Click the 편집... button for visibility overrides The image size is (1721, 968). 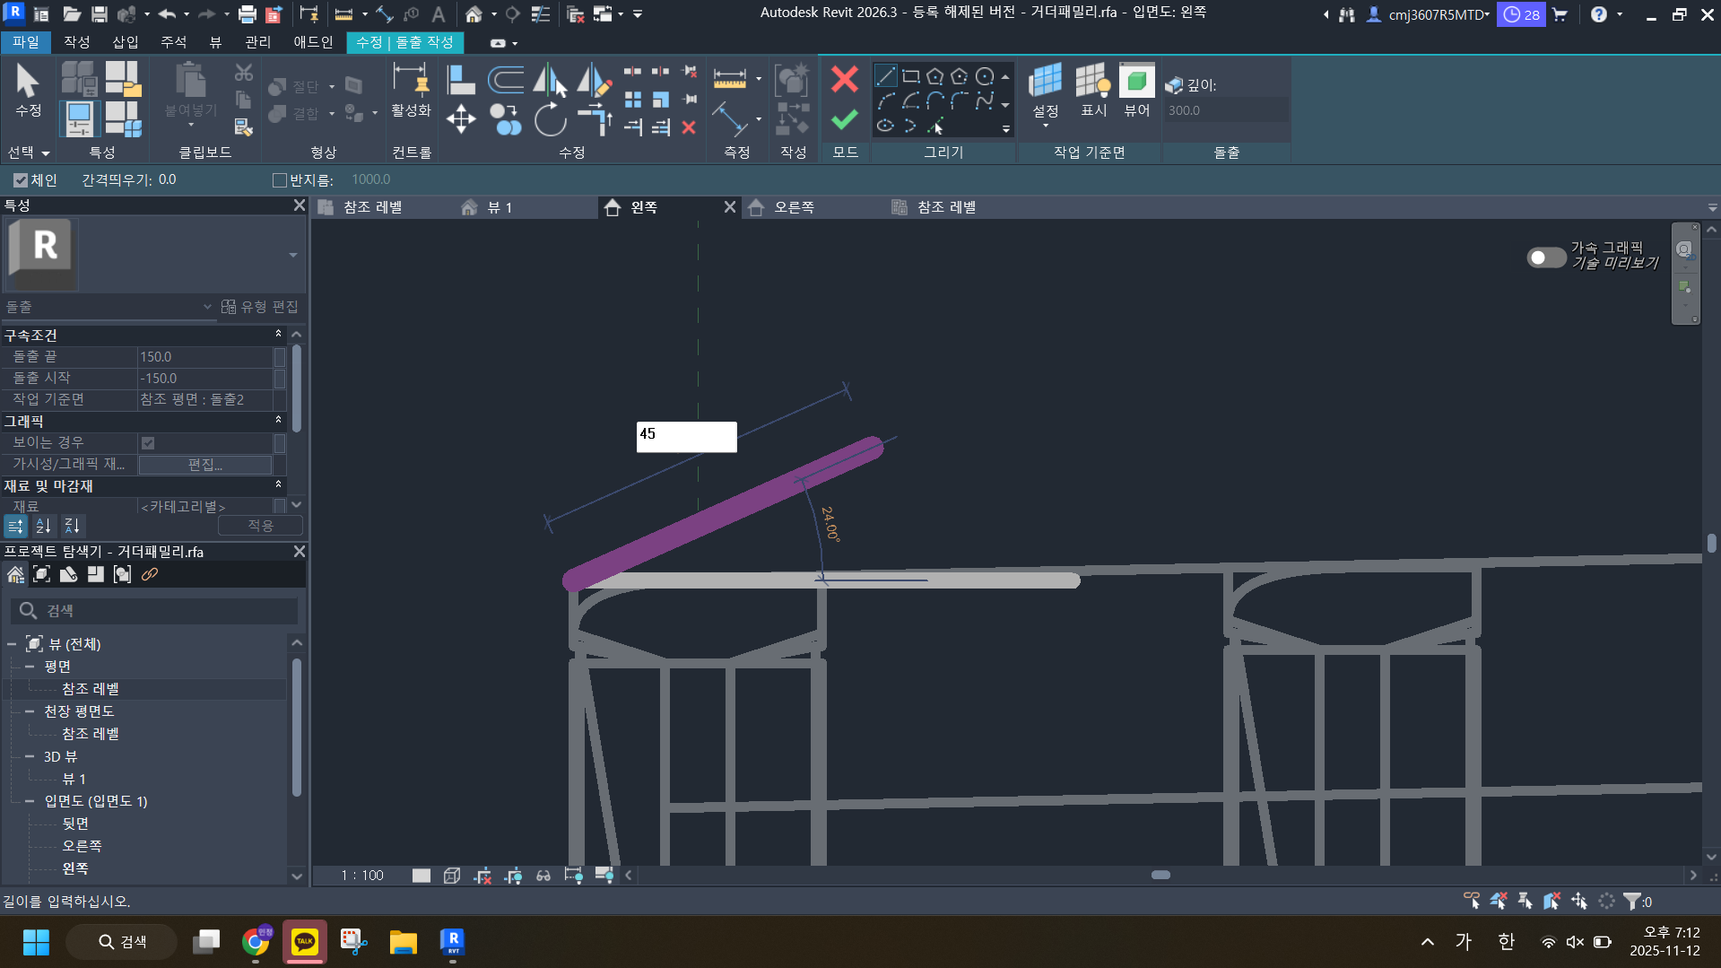click(x=205, y=465)
